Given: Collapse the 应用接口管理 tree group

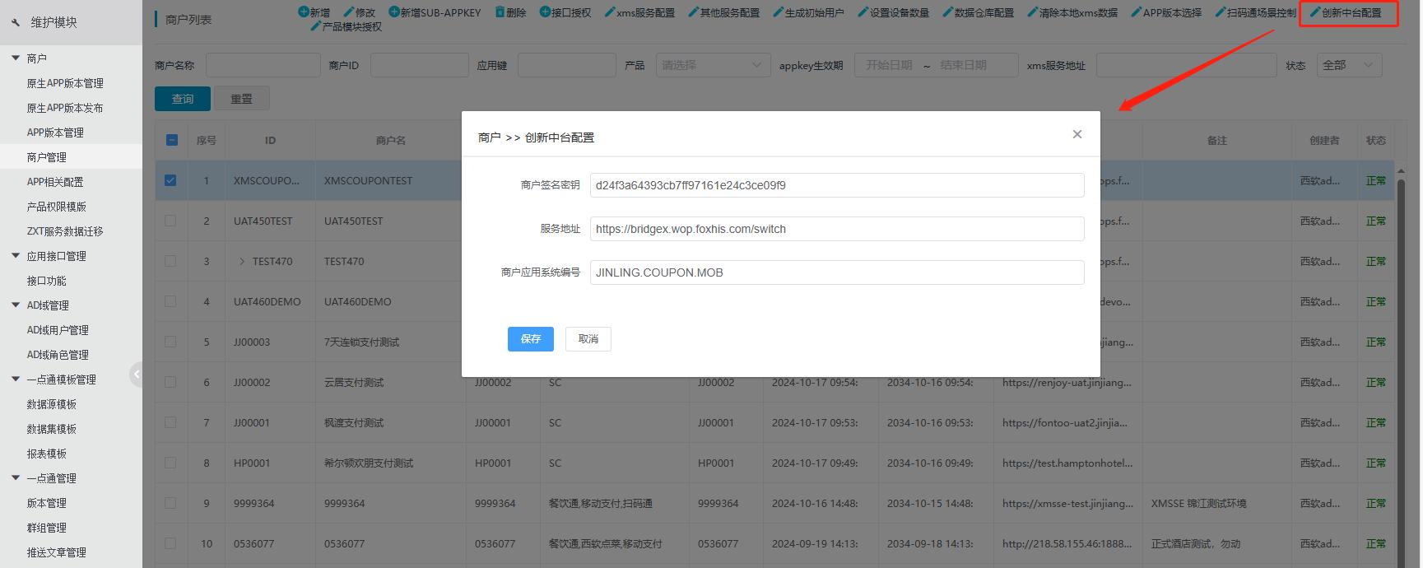Looking at the screenshot, I should tap(16, 256).
